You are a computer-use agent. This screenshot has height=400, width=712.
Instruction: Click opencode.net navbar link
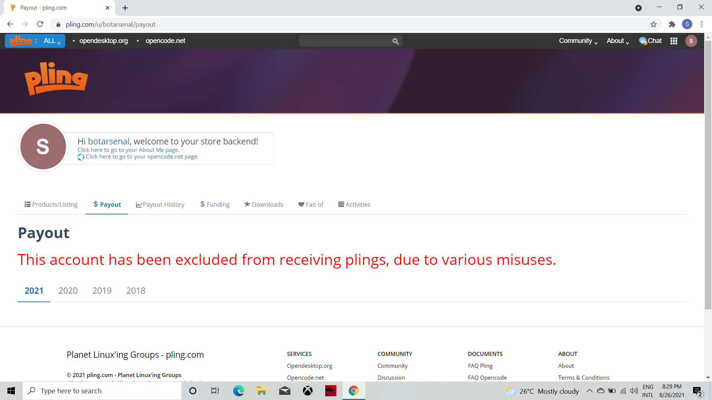click(x=165, y=41)
